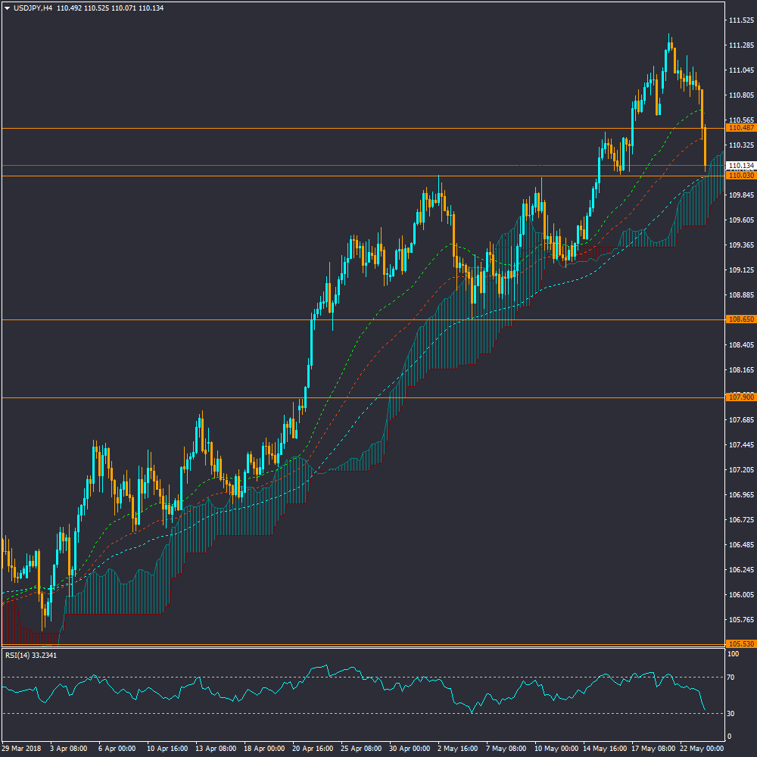Click the current price 110.134 label

point(740,166)
